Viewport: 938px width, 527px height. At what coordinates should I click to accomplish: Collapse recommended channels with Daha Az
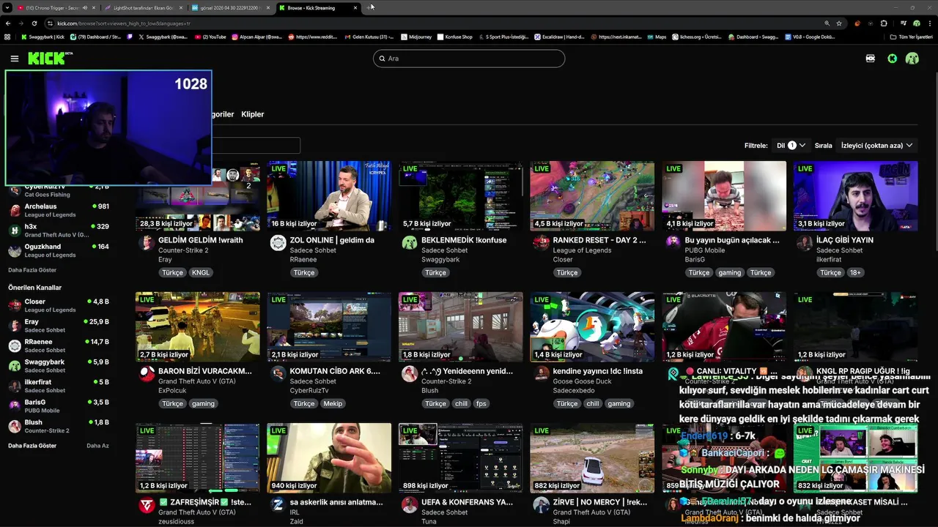(x=97, y=446)
